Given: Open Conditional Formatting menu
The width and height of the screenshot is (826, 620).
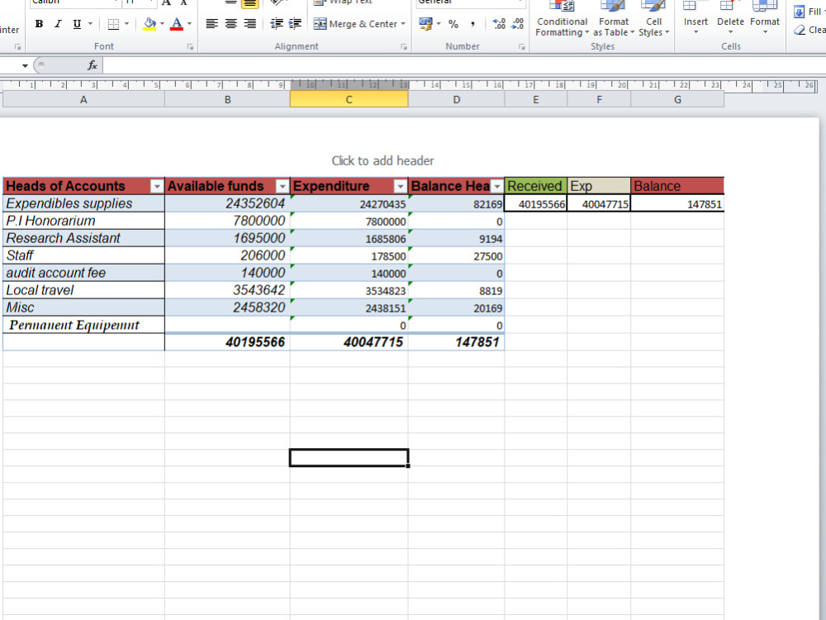Looking at the screenshot, I should 562,19.
